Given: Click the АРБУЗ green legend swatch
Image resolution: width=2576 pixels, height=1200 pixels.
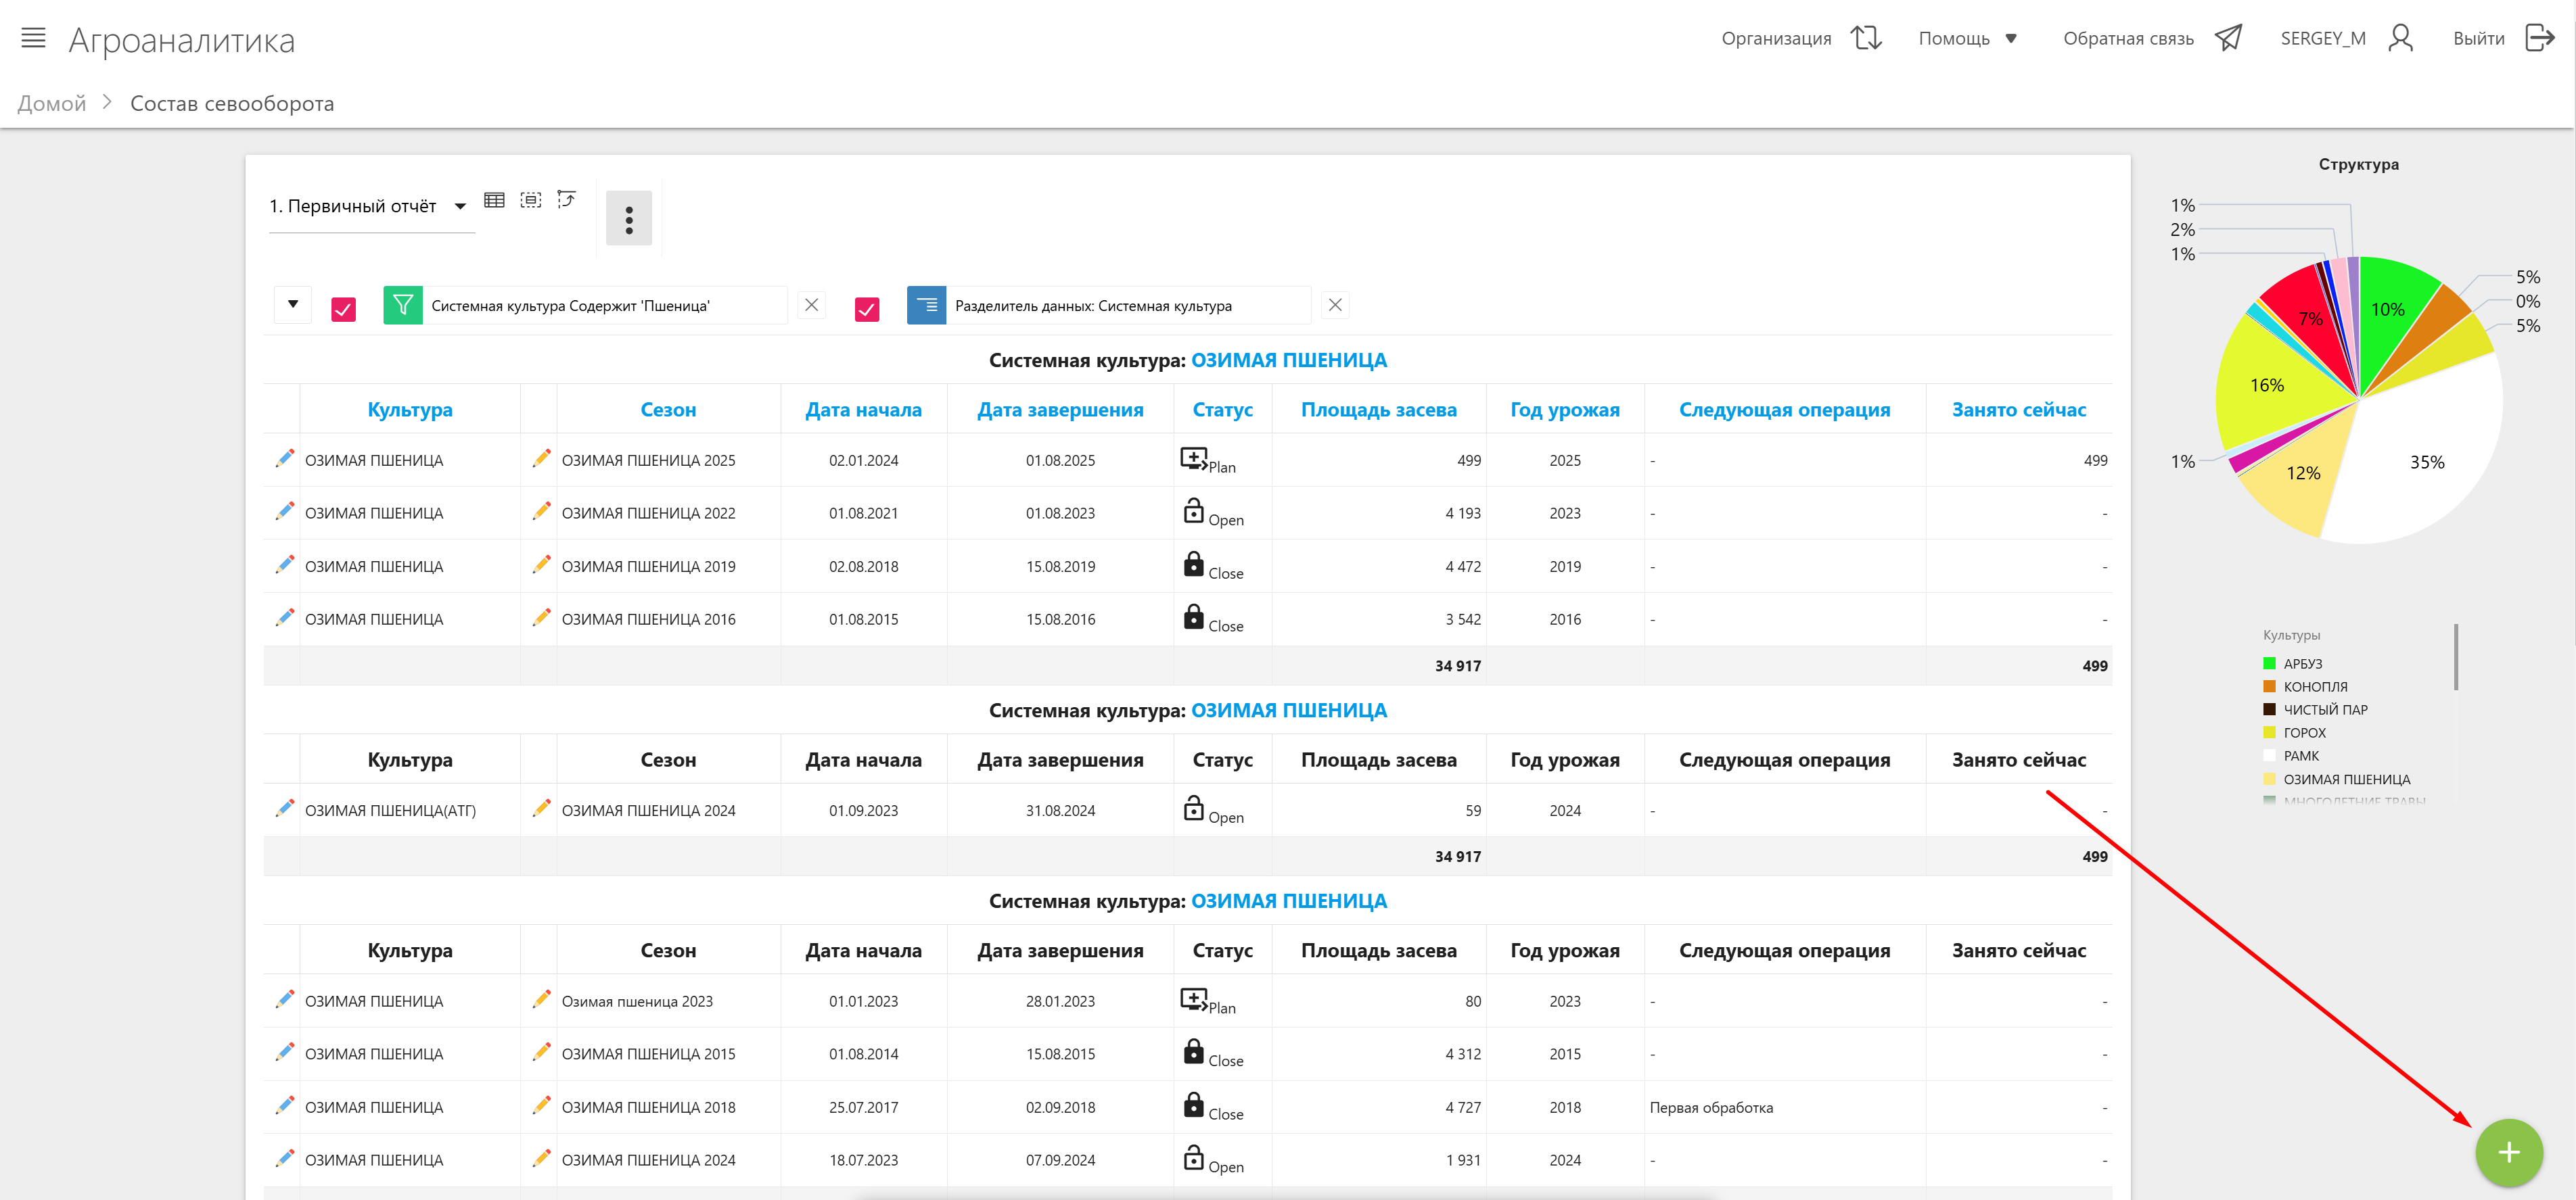Looking at the screenshot, I should pyautogui.click(x=2269, y=663).
